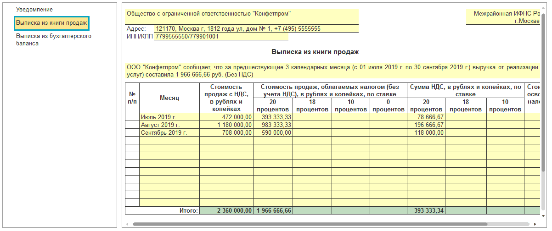Click the 393 333,33 cell for July

[273, 117]
